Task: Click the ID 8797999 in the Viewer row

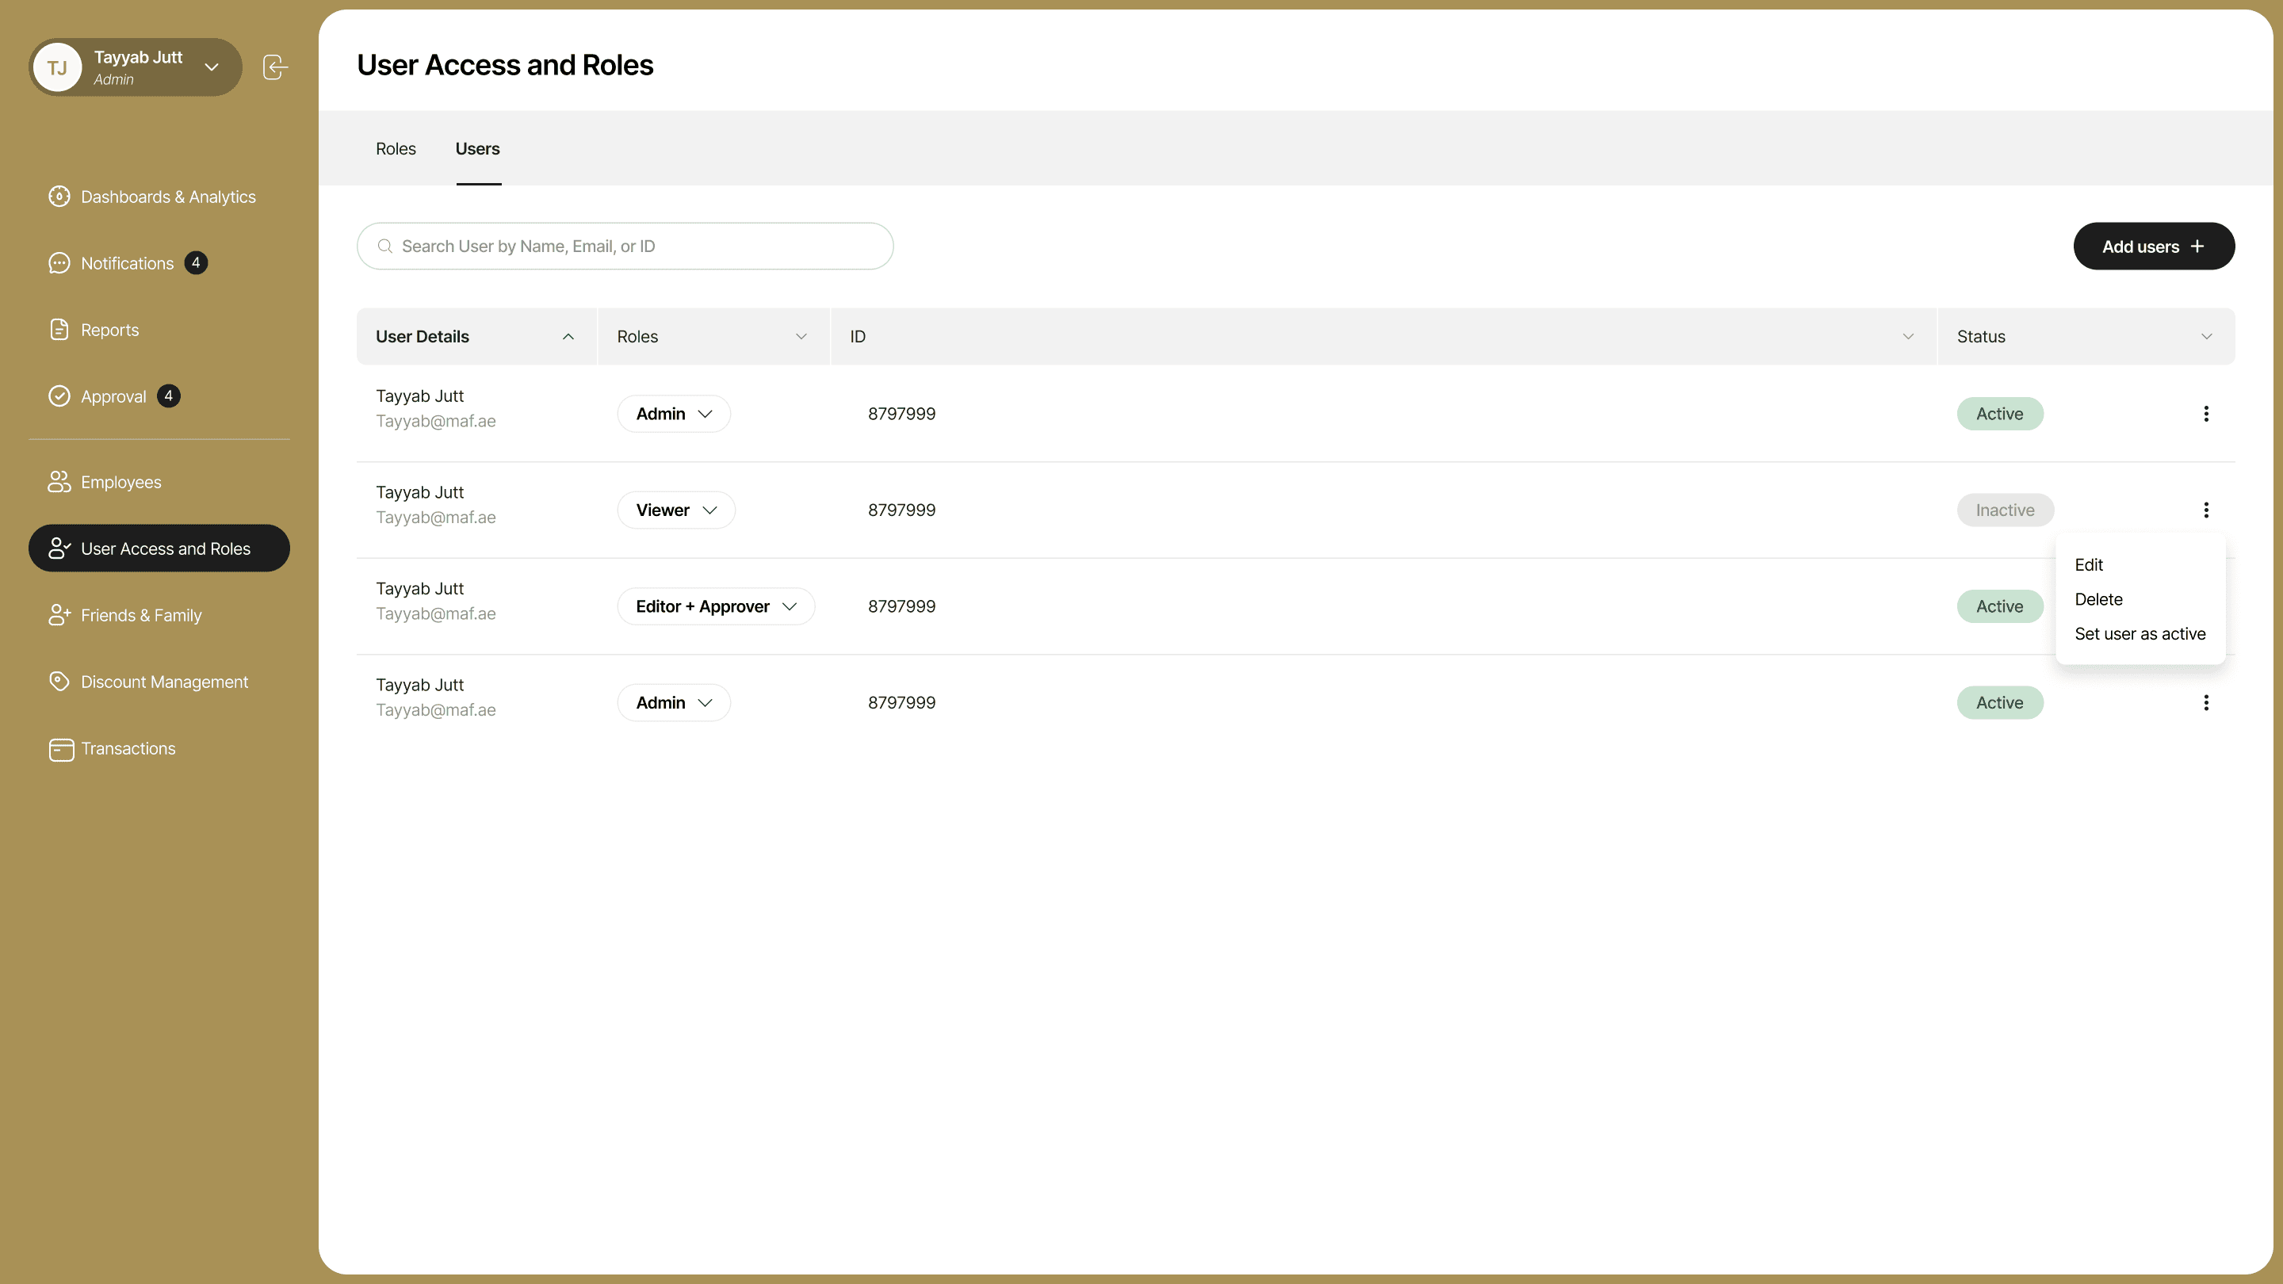Action: tap(901, 510)
